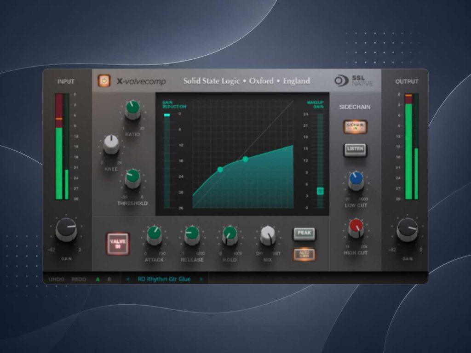Click the blue Low Cut knob
Viewport: 471px width, 353px height.
[356, 181]
